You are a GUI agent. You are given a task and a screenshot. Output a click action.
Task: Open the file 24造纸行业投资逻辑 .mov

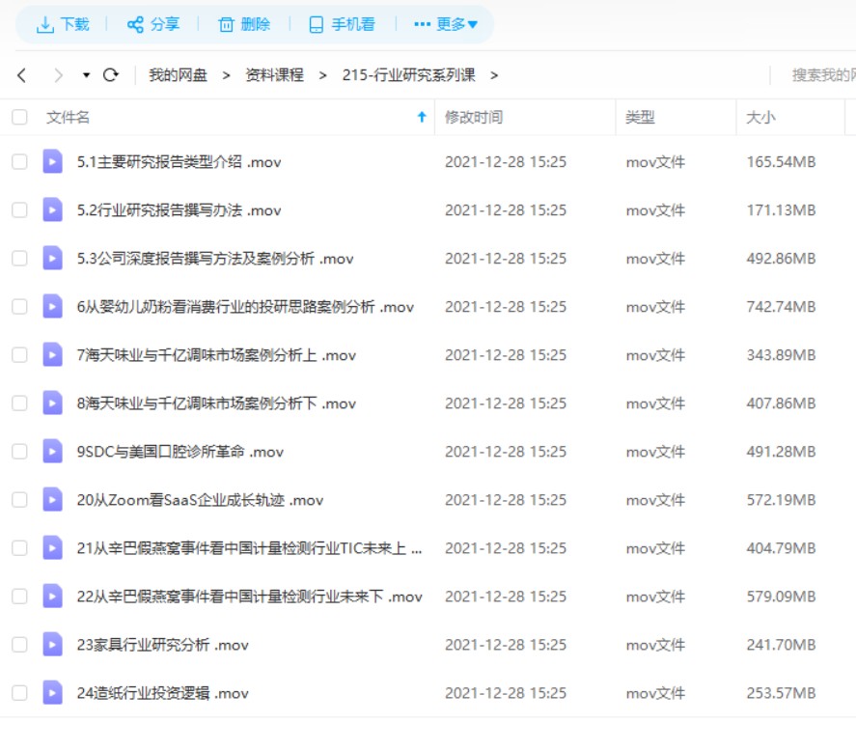[159, 692]
